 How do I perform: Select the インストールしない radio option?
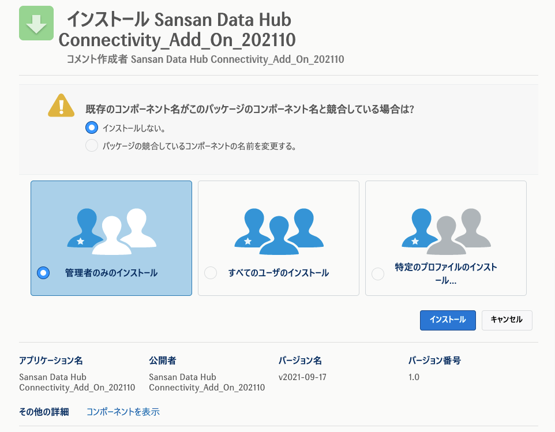click(92, 127)
